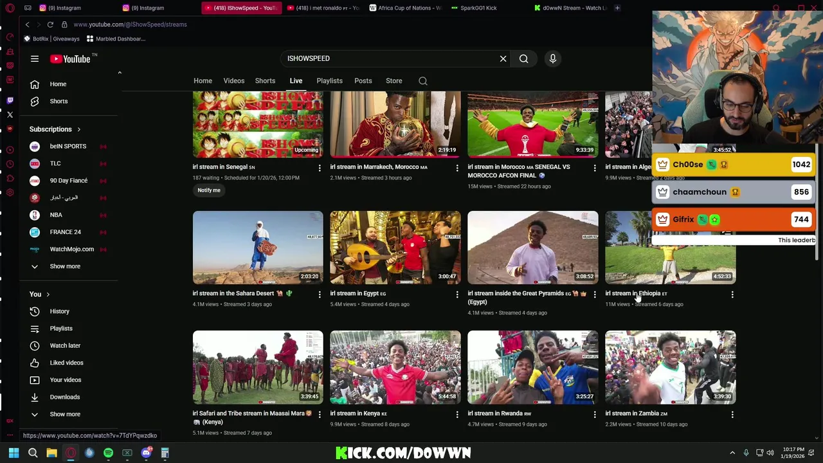Open the Great Pyramids stream thumbnail
This screenshot has width=823, height=463.
click(532, 248)
